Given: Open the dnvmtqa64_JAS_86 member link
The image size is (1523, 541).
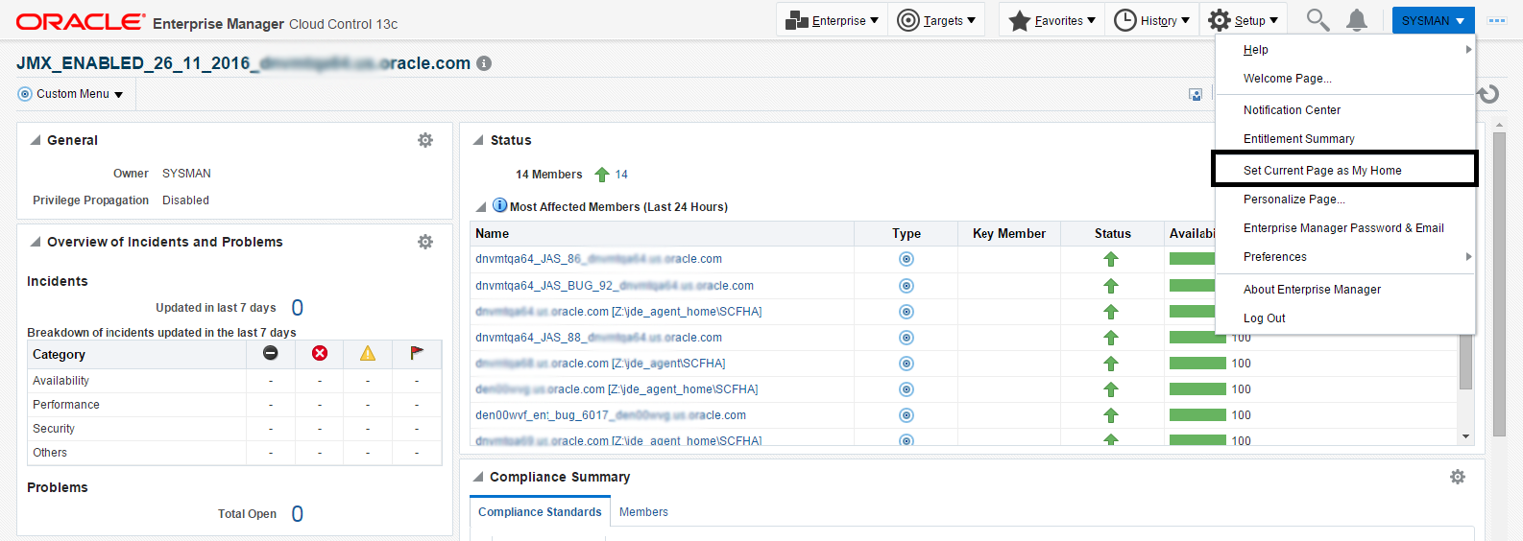Looking at the screenshot, I should (x=598, y=259).
